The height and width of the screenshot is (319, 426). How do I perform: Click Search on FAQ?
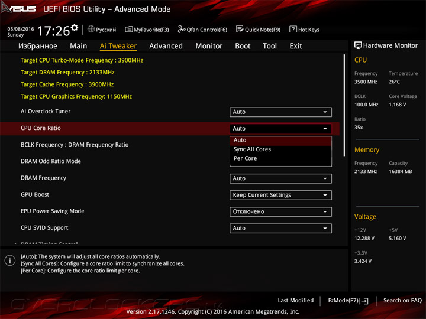click(x=402, y=301)
